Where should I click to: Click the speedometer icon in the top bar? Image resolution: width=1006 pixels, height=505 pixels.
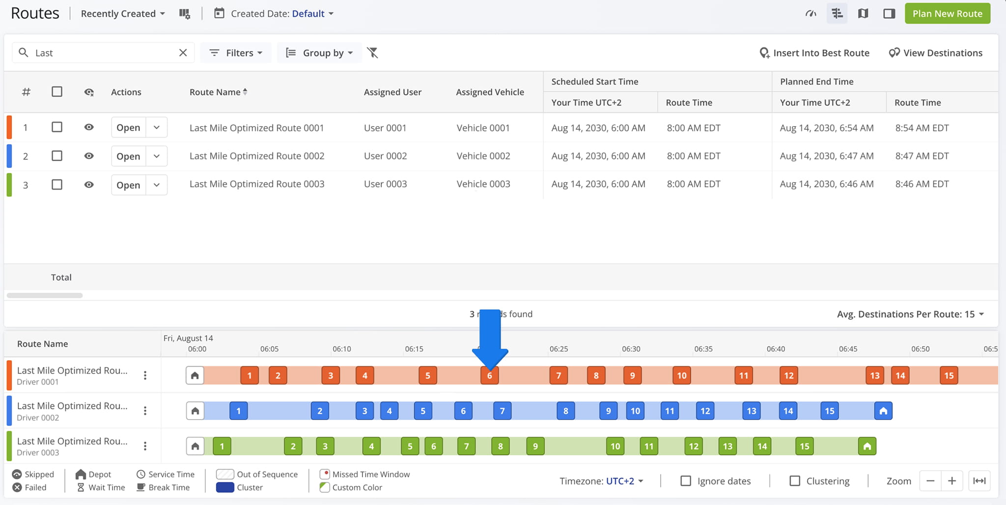click(810, 14)
